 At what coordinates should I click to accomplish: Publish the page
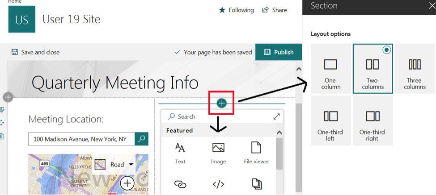point(279,52)
